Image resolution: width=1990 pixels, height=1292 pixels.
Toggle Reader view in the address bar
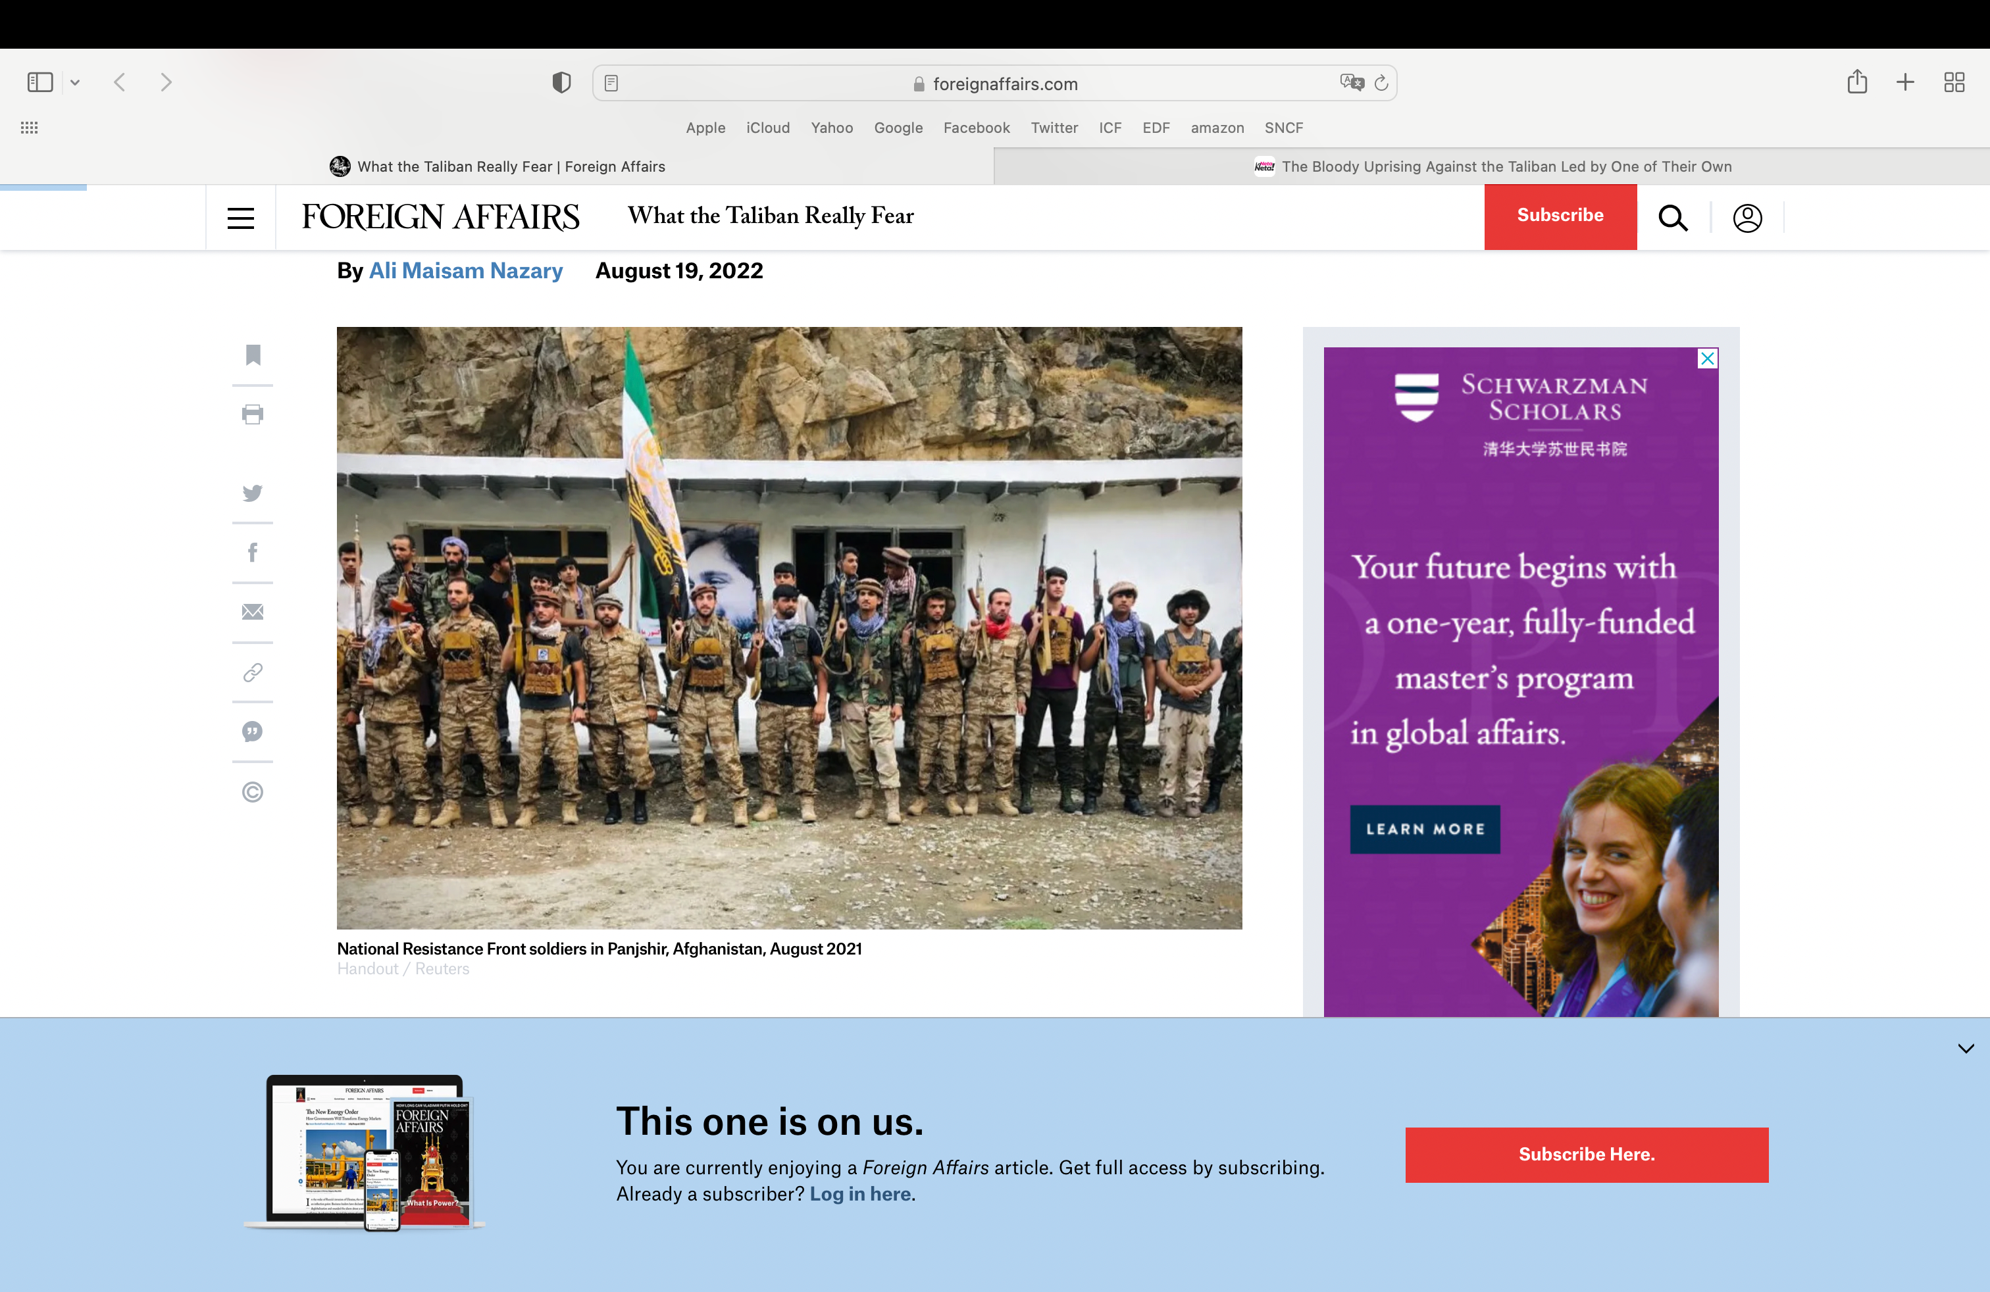[x=611, y=83]
